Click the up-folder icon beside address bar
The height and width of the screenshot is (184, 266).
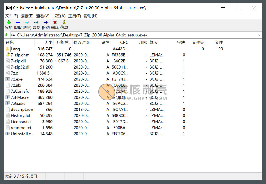tap(6, 35)
